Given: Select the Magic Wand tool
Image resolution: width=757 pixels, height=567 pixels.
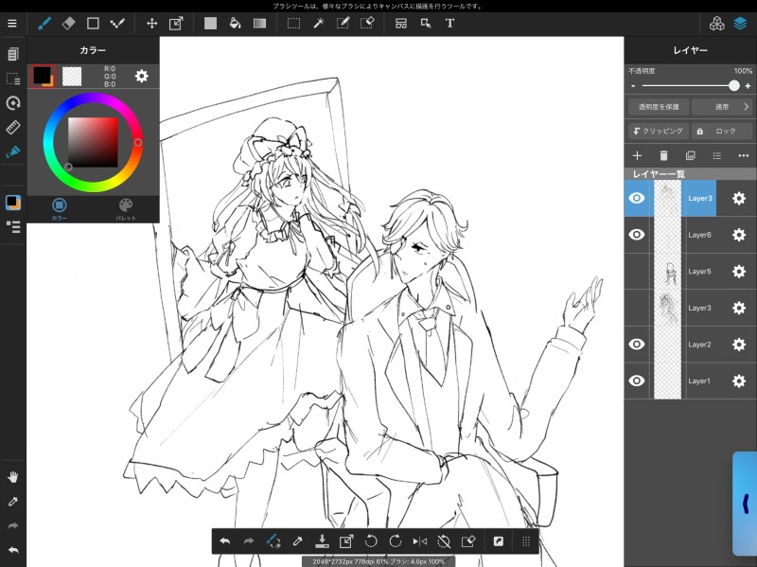Looking at the screenshot, I should (319, 23).
